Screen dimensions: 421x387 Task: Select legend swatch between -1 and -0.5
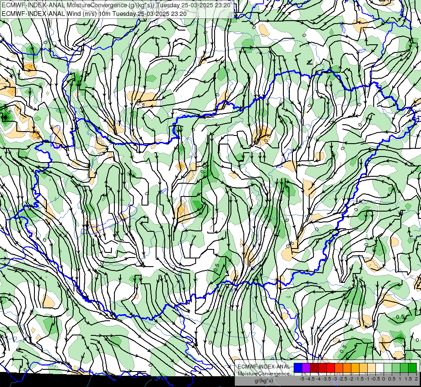pos(371,368)
